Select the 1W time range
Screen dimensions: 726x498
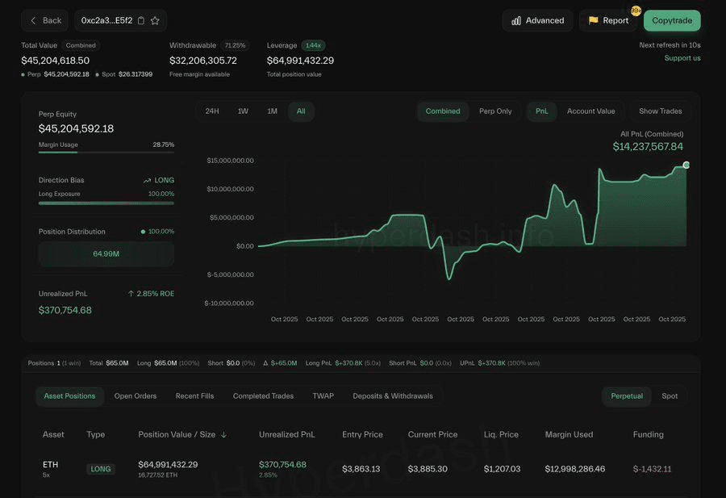[x=243, y=111]
